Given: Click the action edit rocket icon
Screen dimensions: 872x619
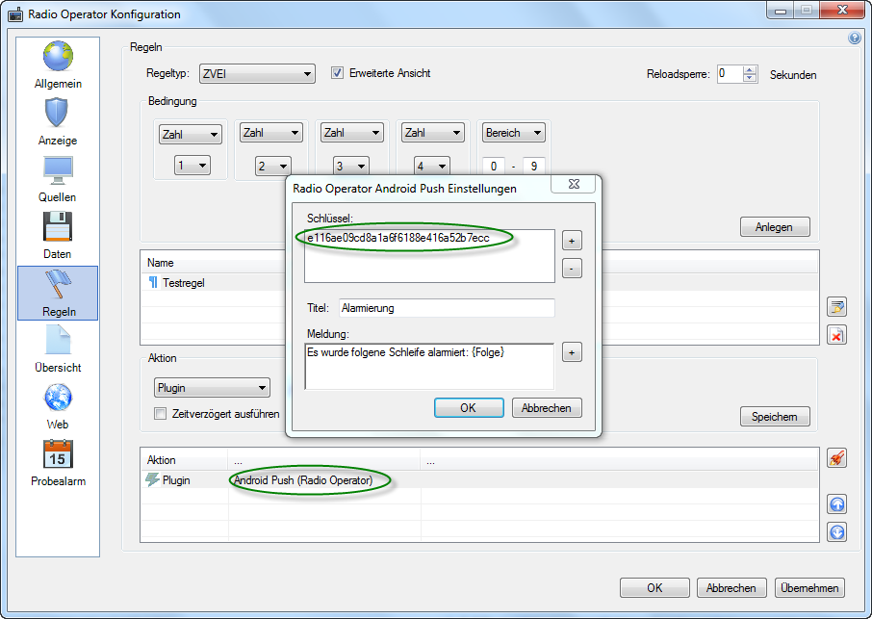Looking at the screenshot, I should (836, 457).
